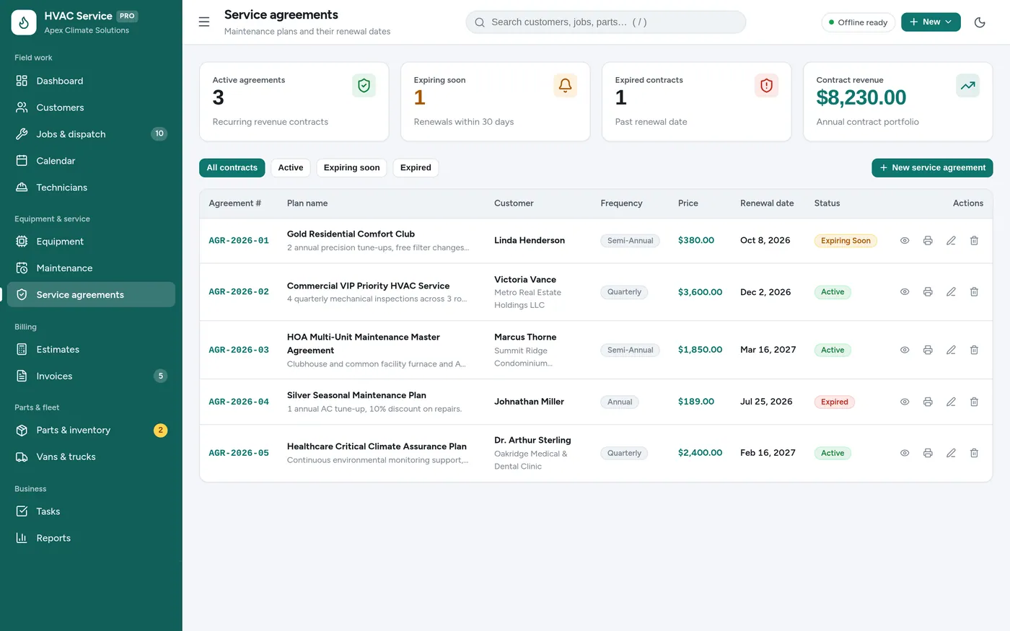Delete agreement AGR-2026-02
Viewport: 1010px width, 631px height.
tap(974, 292)
